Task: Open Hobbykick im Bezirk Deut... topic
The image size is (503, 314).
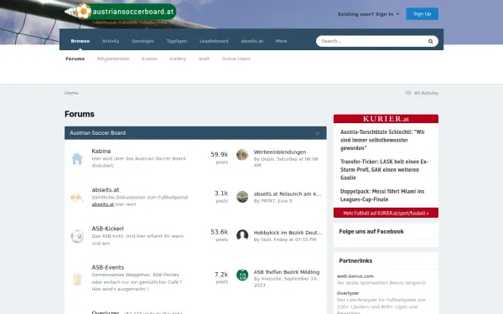Action: (288, 233)
